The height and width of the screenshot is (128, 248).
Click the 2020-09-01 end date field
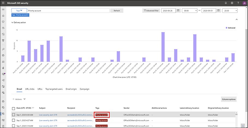pos(209,11)
